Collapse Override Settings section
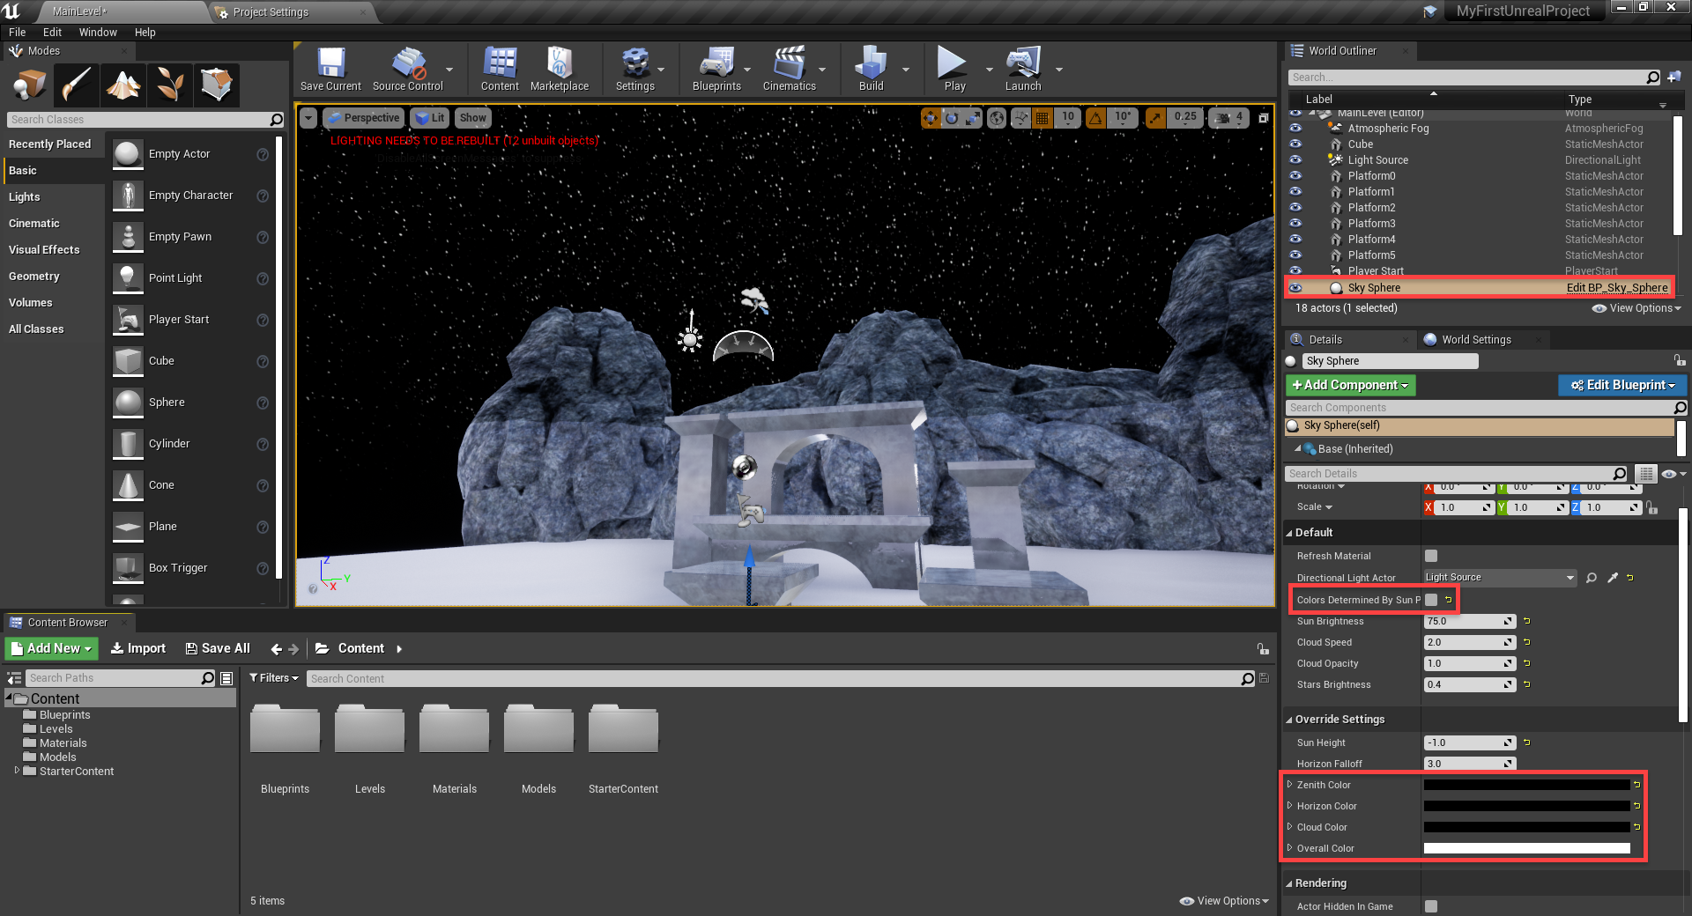The width and height of the screenshot is (1692, 916). click(x=1289, y=720)
